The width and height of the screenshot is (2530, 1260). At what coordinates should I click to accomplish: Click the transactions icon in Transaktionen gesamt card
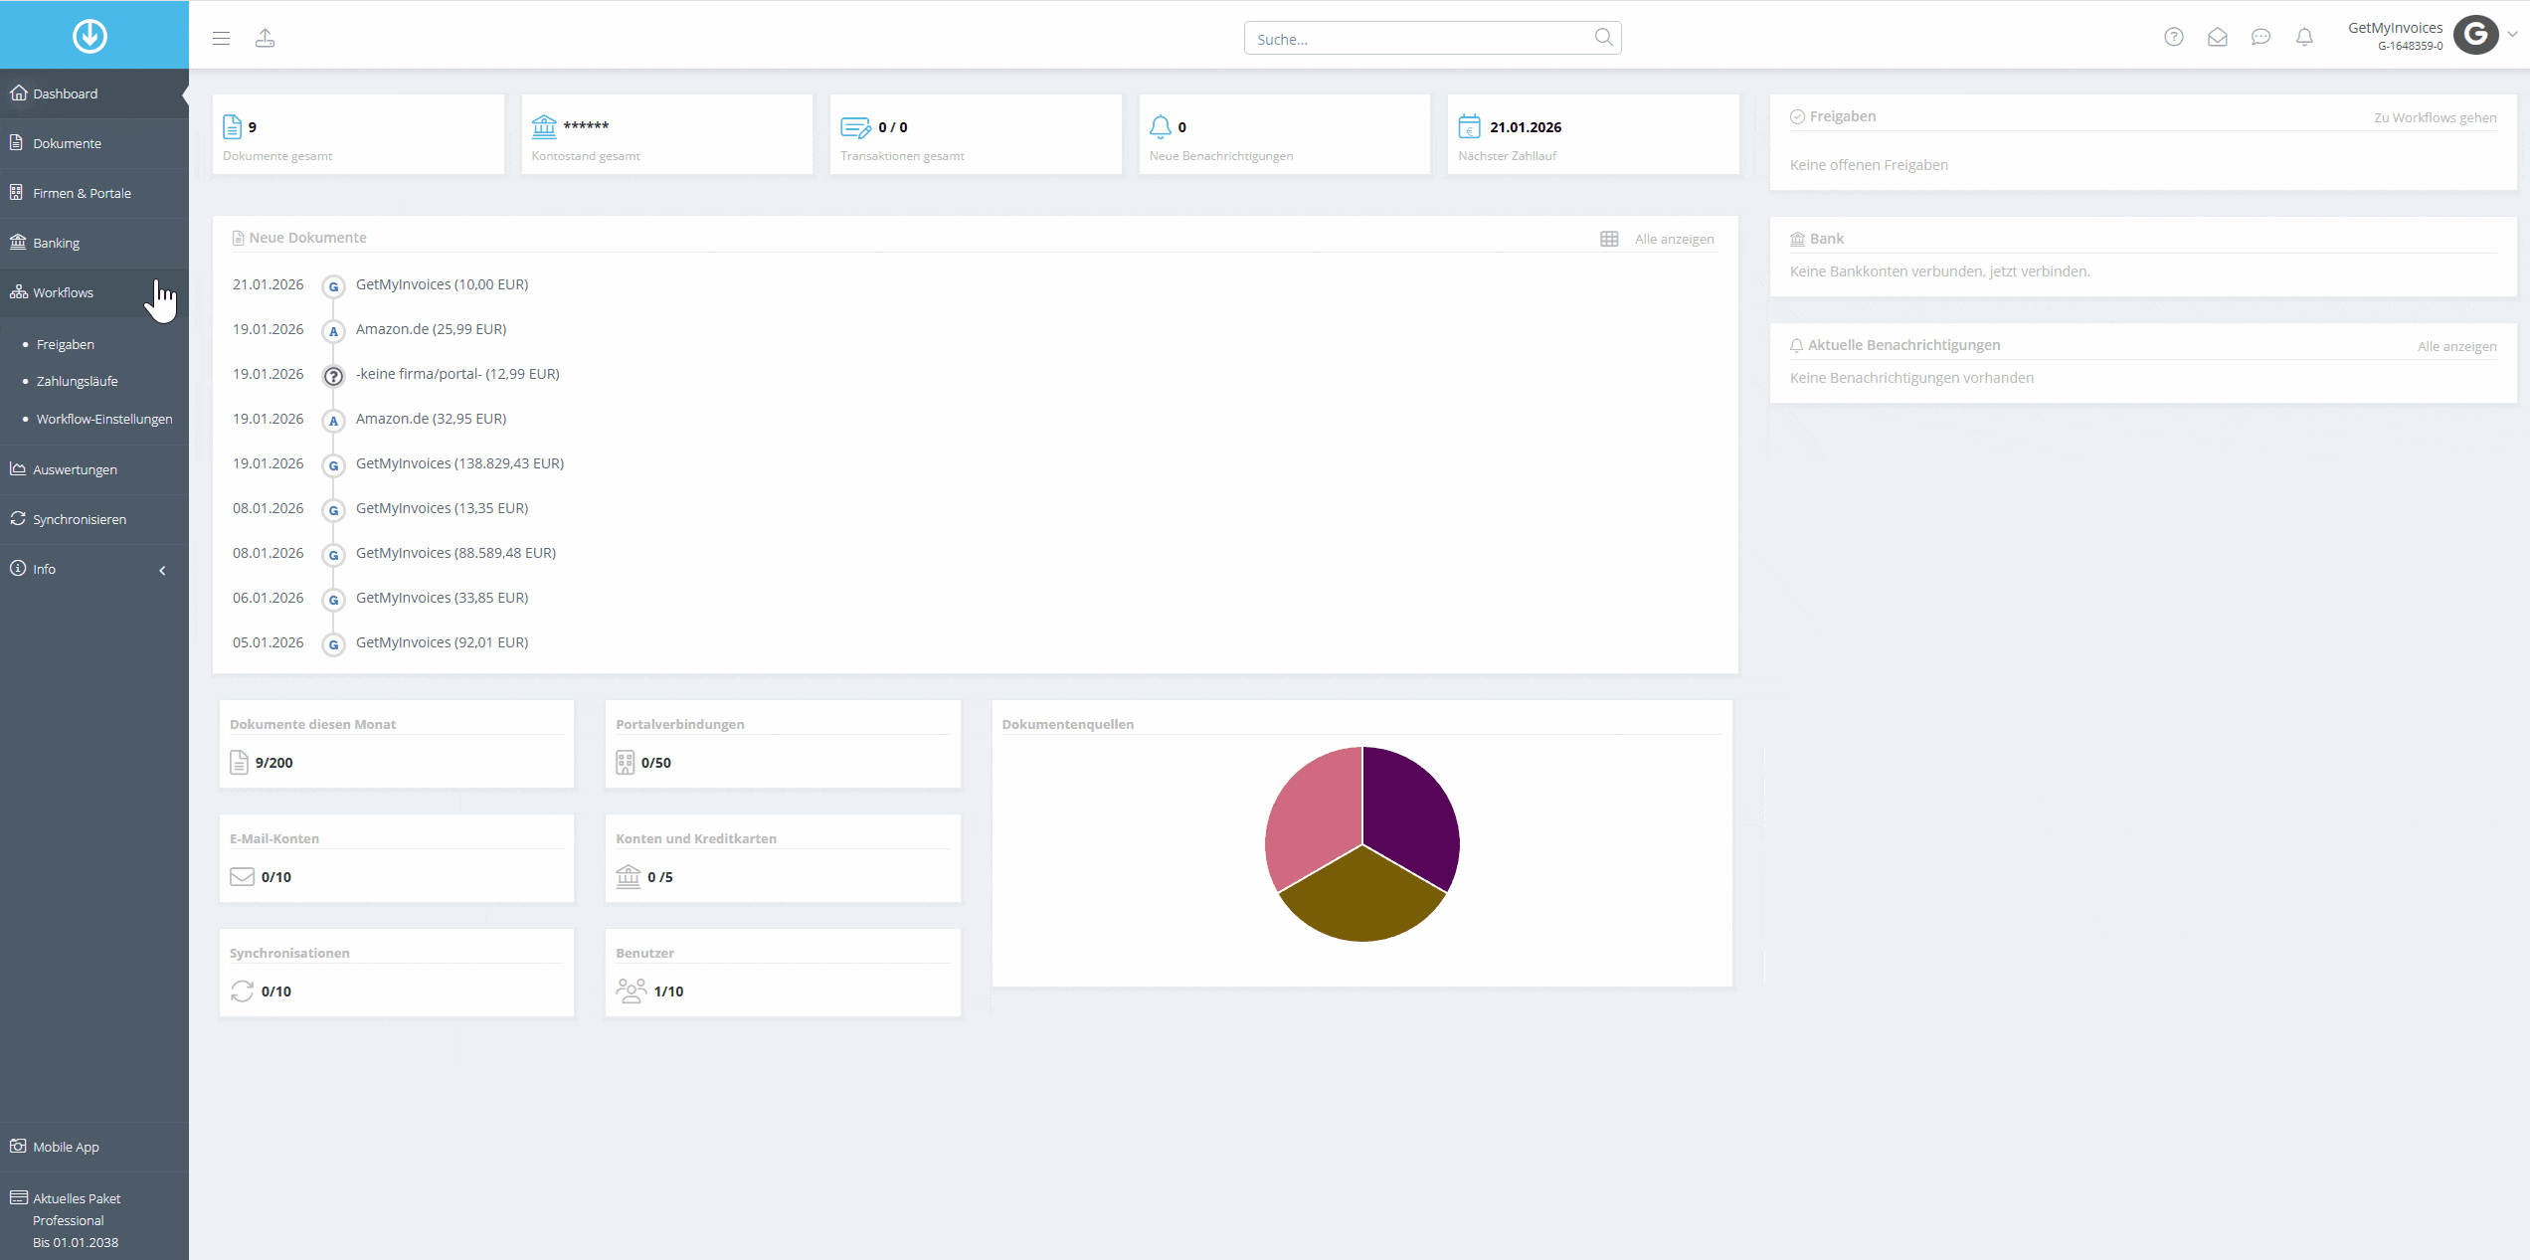pos(855,127)
